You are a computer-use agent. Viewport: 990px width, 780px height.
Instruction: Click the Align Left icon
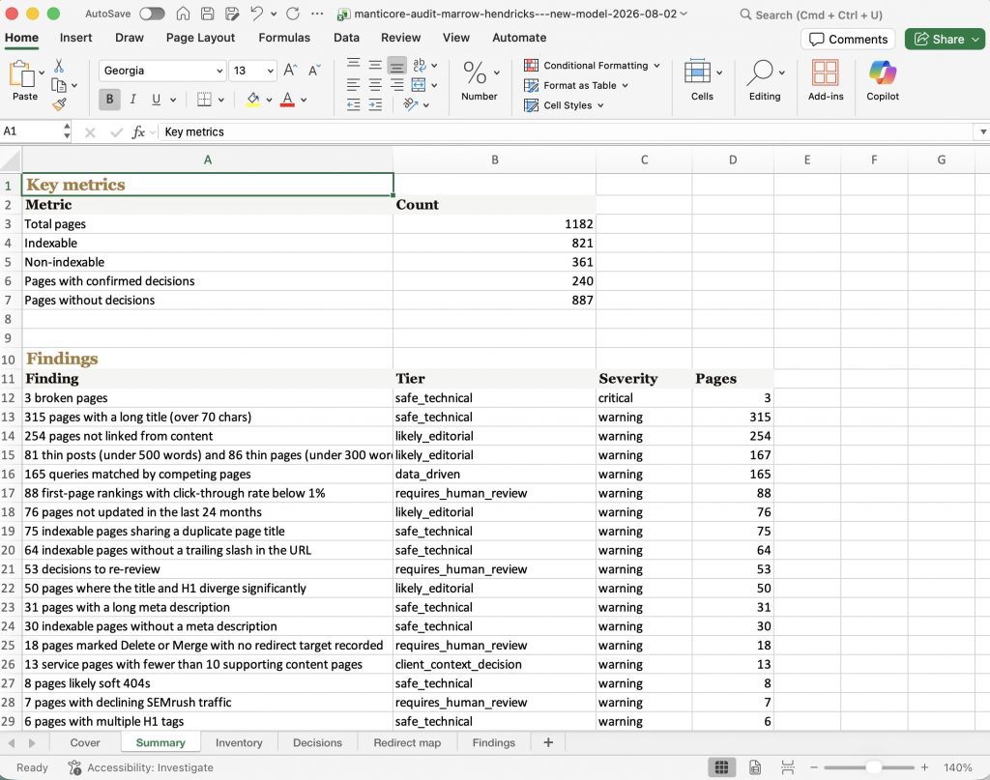tap(354, 84)
